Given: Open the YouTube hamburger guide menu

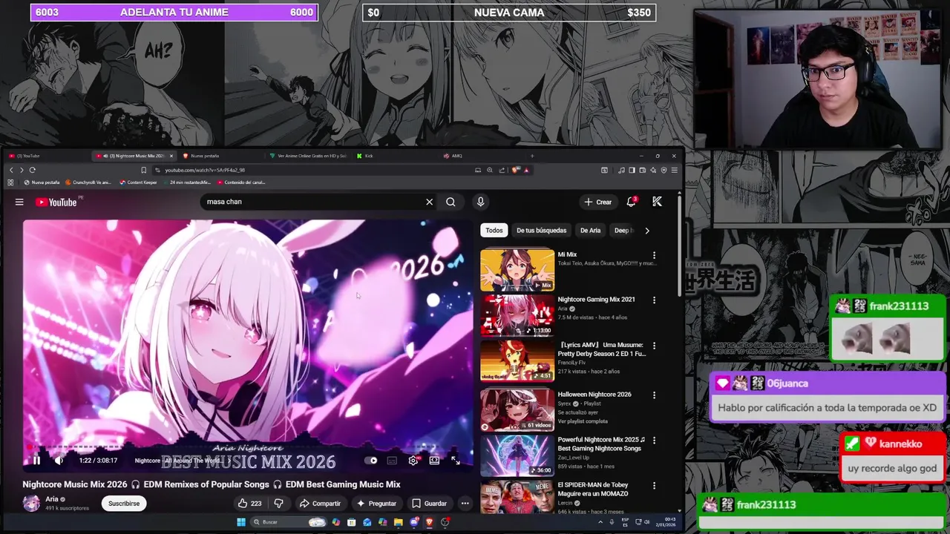Looking at the screenshot, I should coord(19,202).
